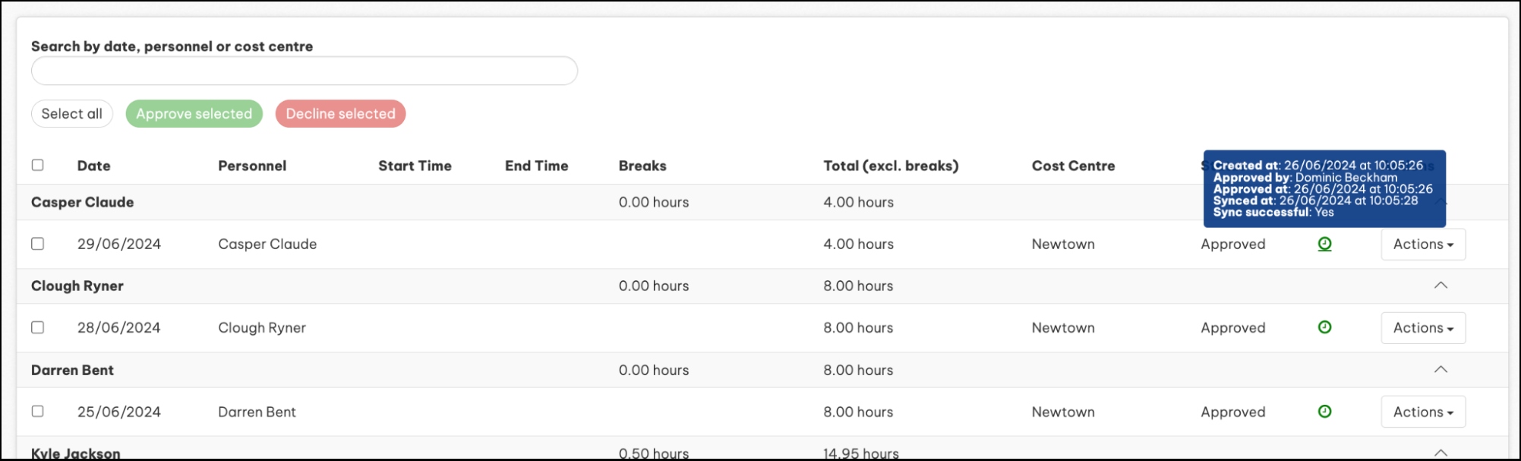Collapse the Clough Ryner group chevron
1521x461 pixels.
click(x=1440, y=286)
